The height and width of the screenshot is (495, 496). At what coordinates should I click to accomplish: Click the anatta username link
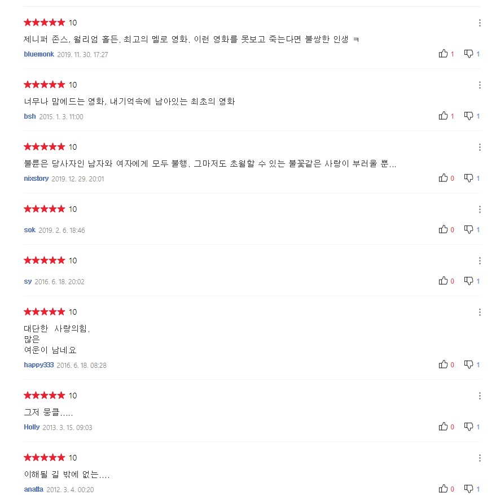click(x=33, y=489)
